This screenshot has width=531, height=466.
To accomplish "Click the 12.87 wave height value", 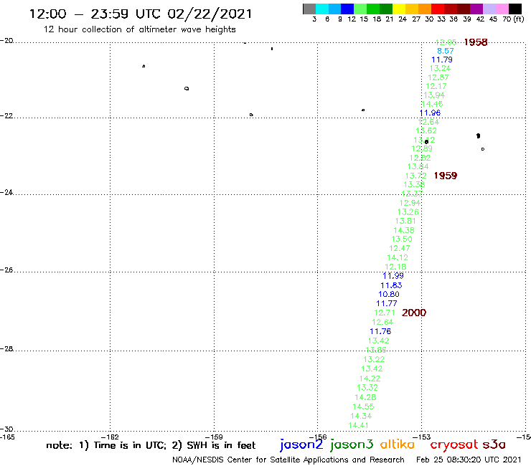I will [438, 77].
